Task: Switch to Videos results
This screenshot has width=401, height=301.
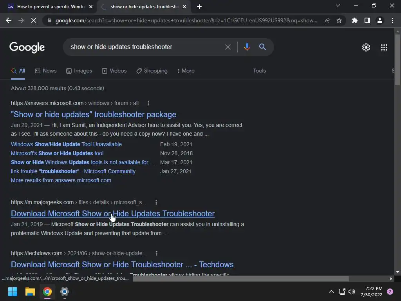Action: pos(114,71)
